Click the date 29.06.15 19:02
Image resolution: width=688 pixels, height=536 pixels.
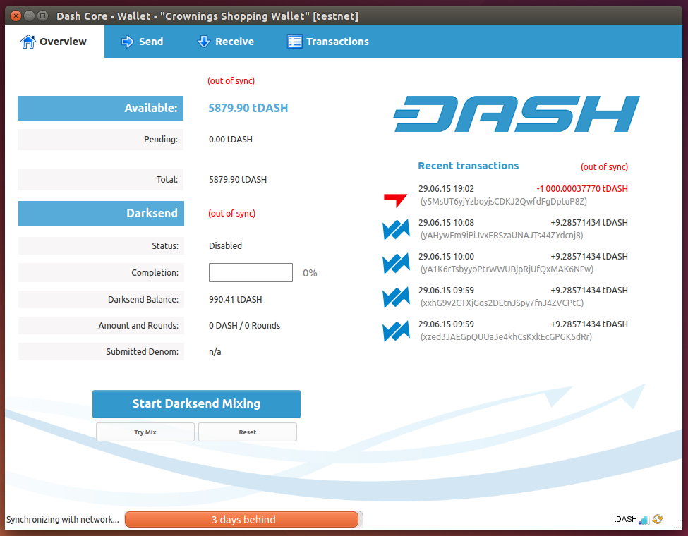446,188
